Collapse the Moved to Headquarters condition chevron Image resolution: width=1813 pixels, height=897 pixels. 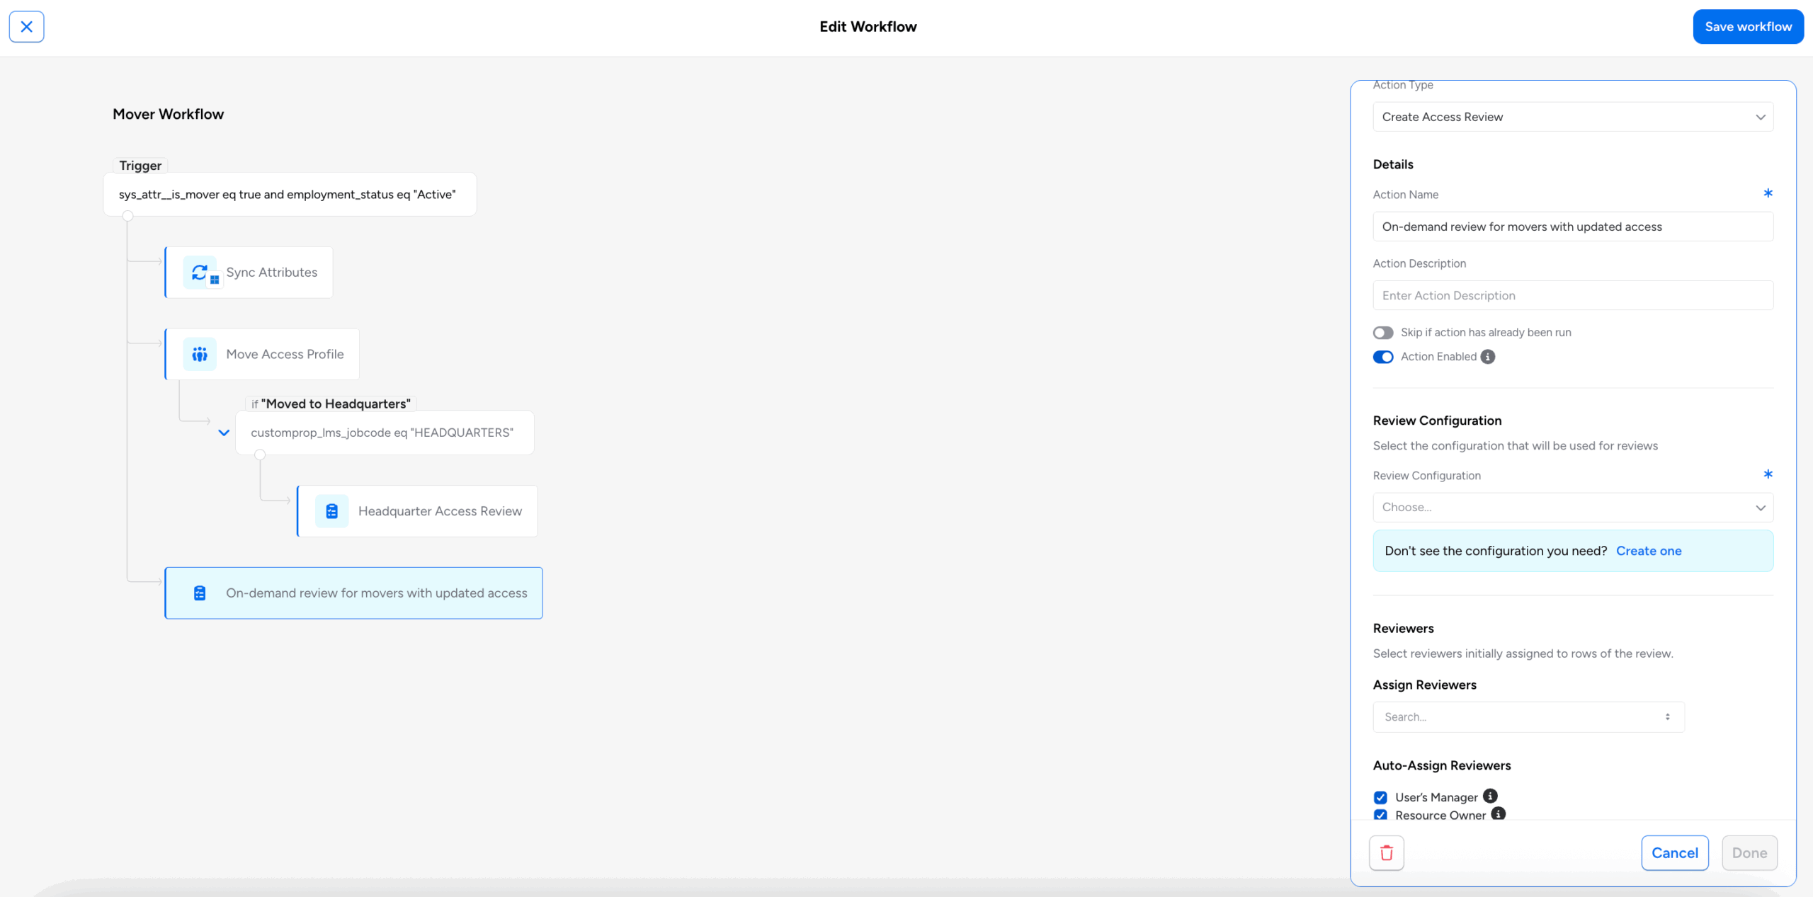(x=224, y=433)
